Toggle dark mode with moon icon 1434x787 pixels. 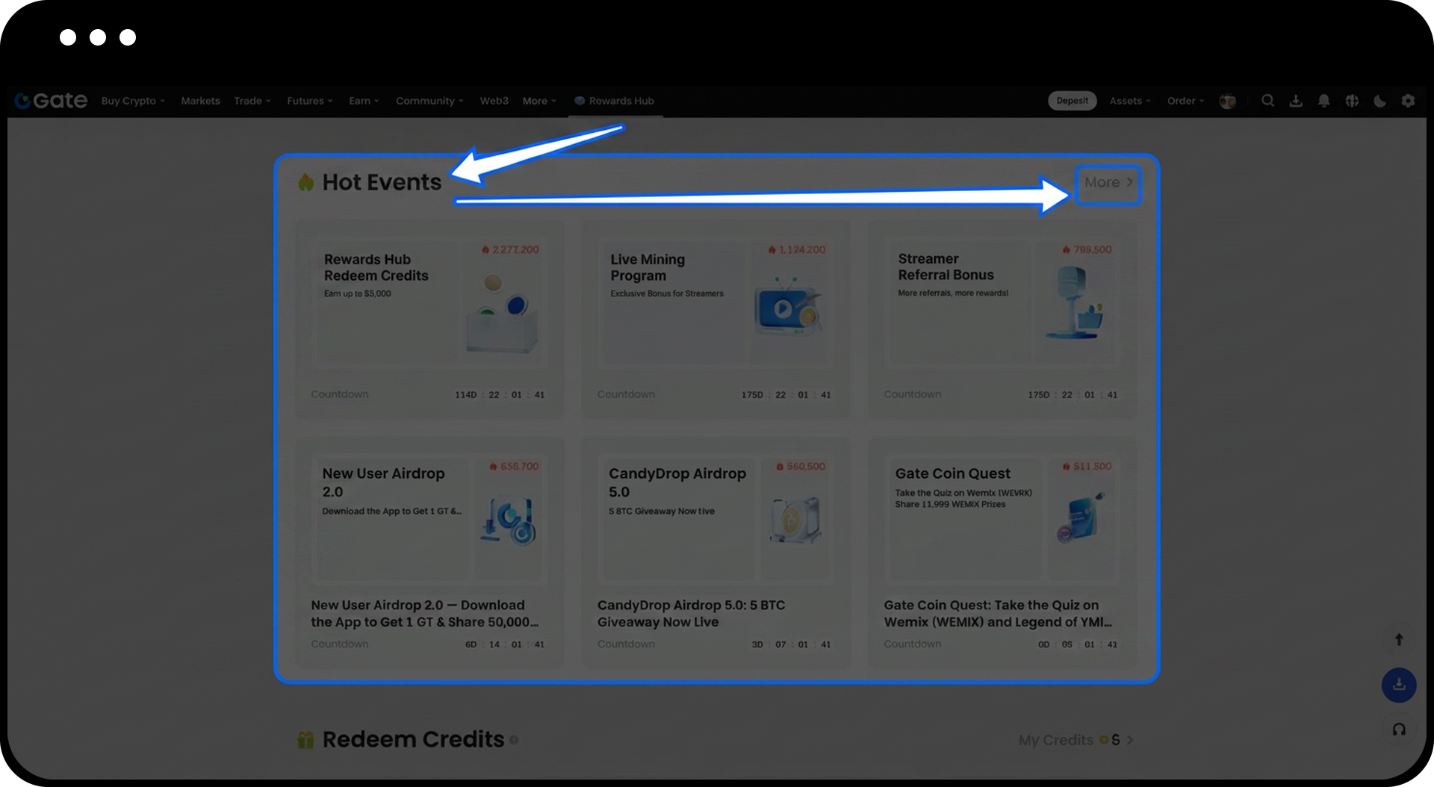point(1379,101)
